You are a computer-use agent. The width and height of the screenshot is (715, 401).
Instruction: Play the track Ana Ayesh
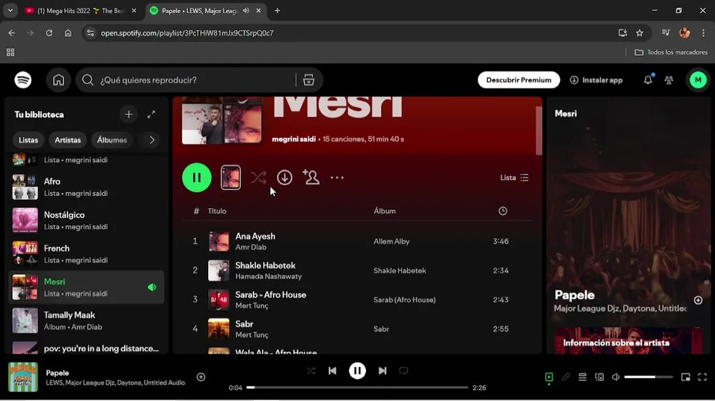tap(255, 236)
